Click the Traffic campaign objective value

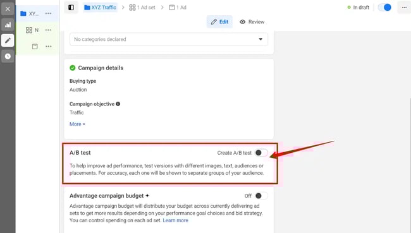pyautogui.click(x=77, y=112)
